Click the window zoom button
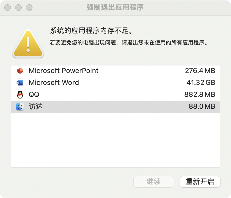The width and height of the screenshot is (231, 198). point(29,7)
